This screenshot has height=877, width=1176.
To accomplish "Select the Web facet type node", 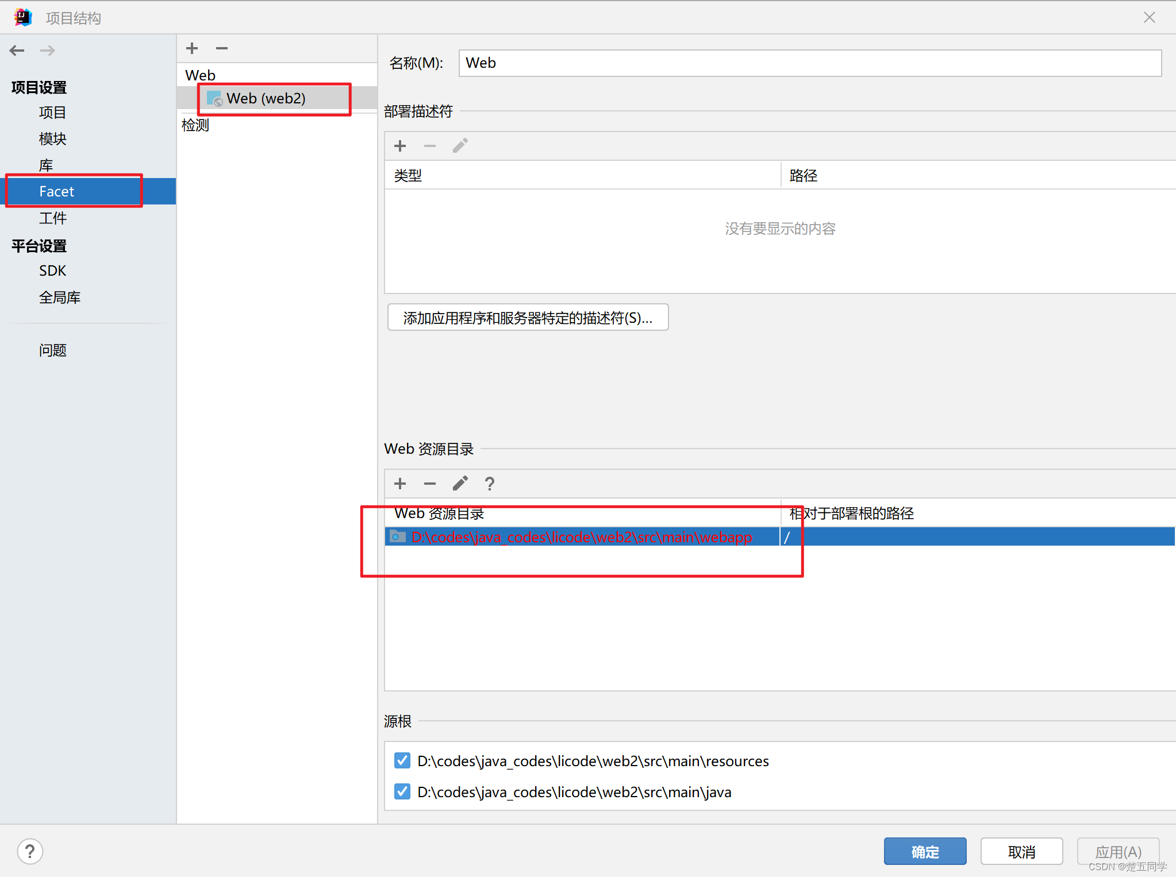I will point(200,75).
